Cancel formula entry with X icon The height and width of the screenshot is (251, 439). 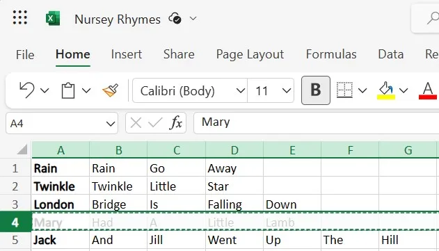(136, 123)
